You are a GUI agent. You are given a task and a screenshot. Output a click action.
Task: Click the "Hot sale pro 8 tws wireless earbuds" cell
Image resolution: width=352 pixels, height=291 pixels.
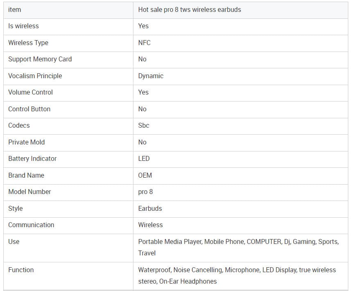(x=190, y=9)
